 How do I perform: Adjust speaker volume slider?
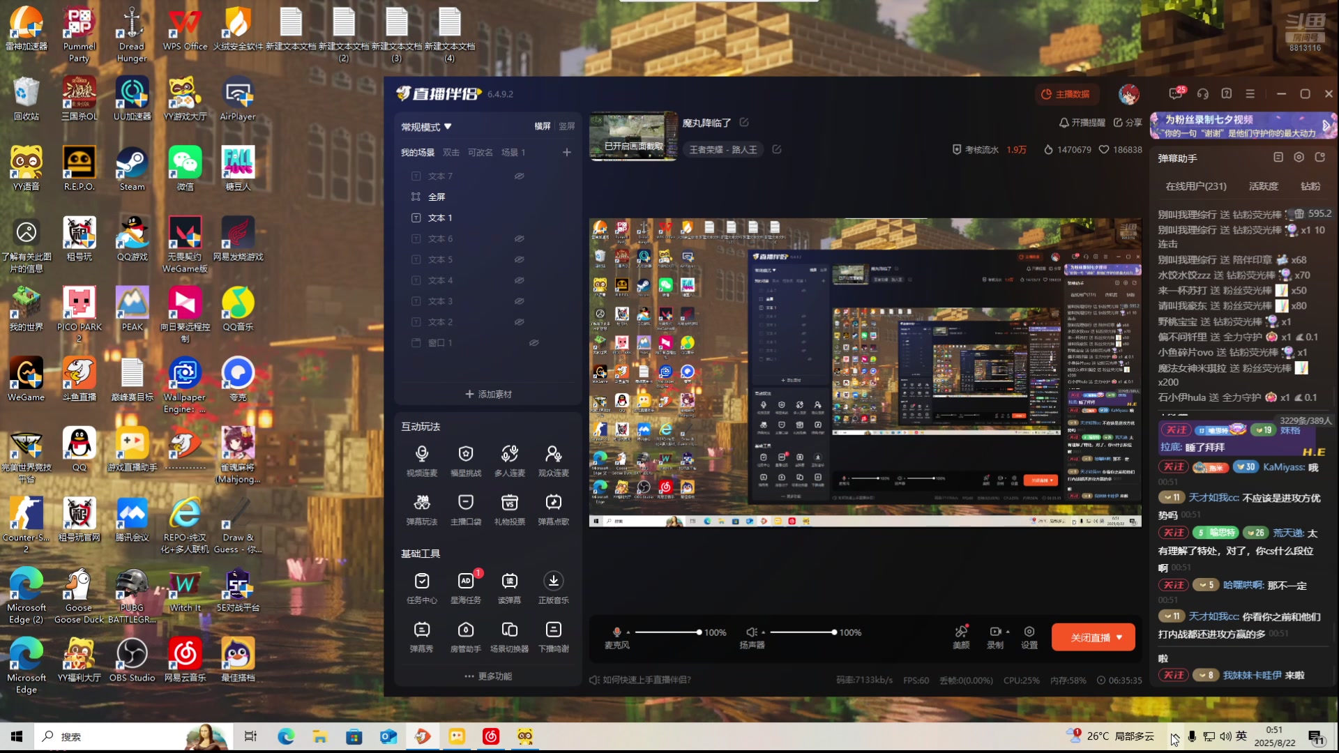[x=803, y=632]
